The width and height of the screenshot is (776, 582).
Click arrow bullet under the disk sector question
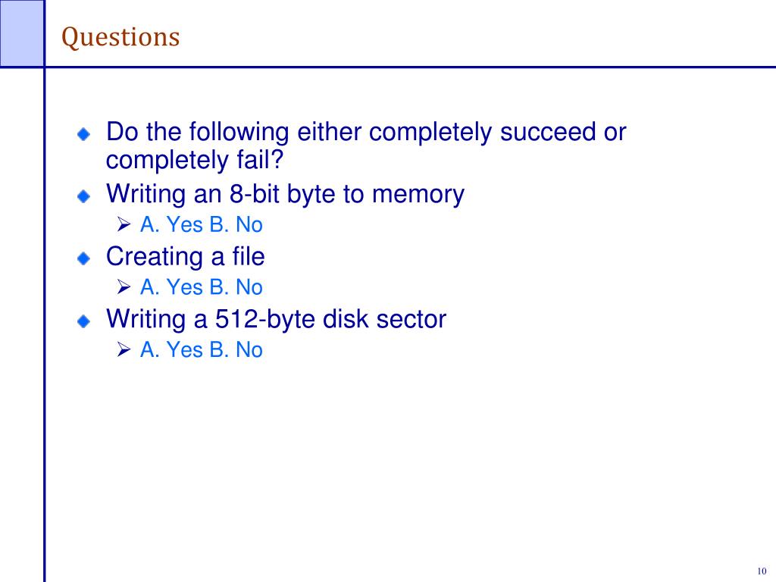coord(124,349)
